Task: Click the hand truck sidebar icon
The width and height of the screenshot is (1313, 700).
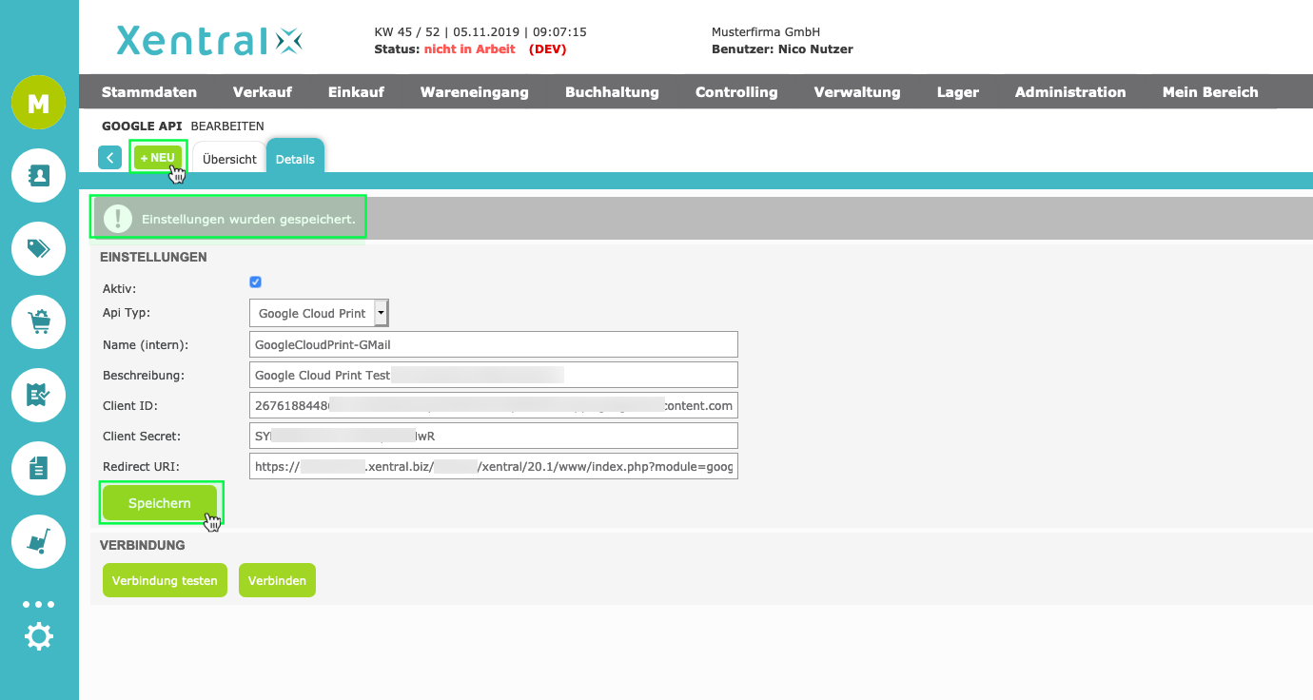Action: click(x=38, y=541)
